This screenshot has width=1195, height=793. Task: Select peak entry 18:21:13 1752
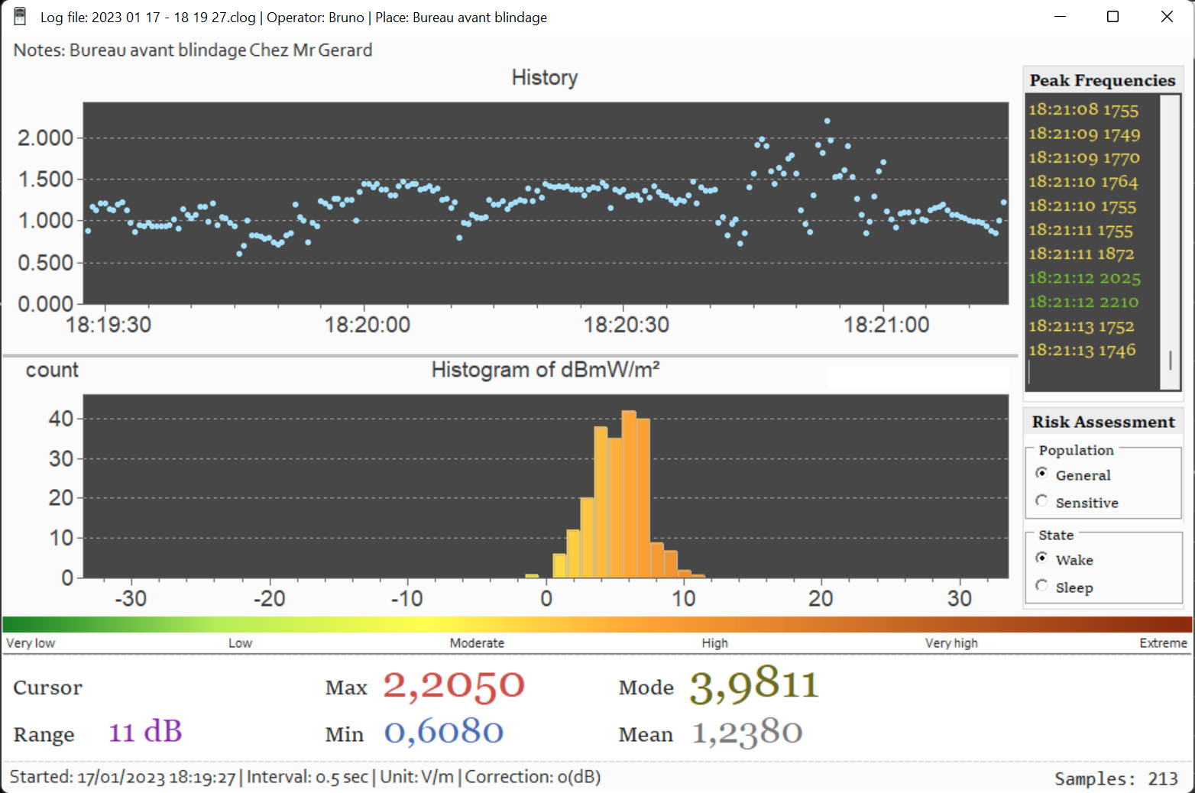(x=1081, y=326)
